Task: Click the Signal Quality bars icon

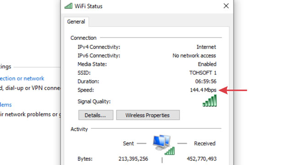Action: point(210,101)
